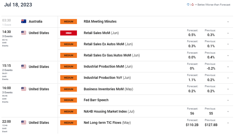Click MEDIUM badge beside Retail Sales Ex Gas/Autos

[69, 55]
